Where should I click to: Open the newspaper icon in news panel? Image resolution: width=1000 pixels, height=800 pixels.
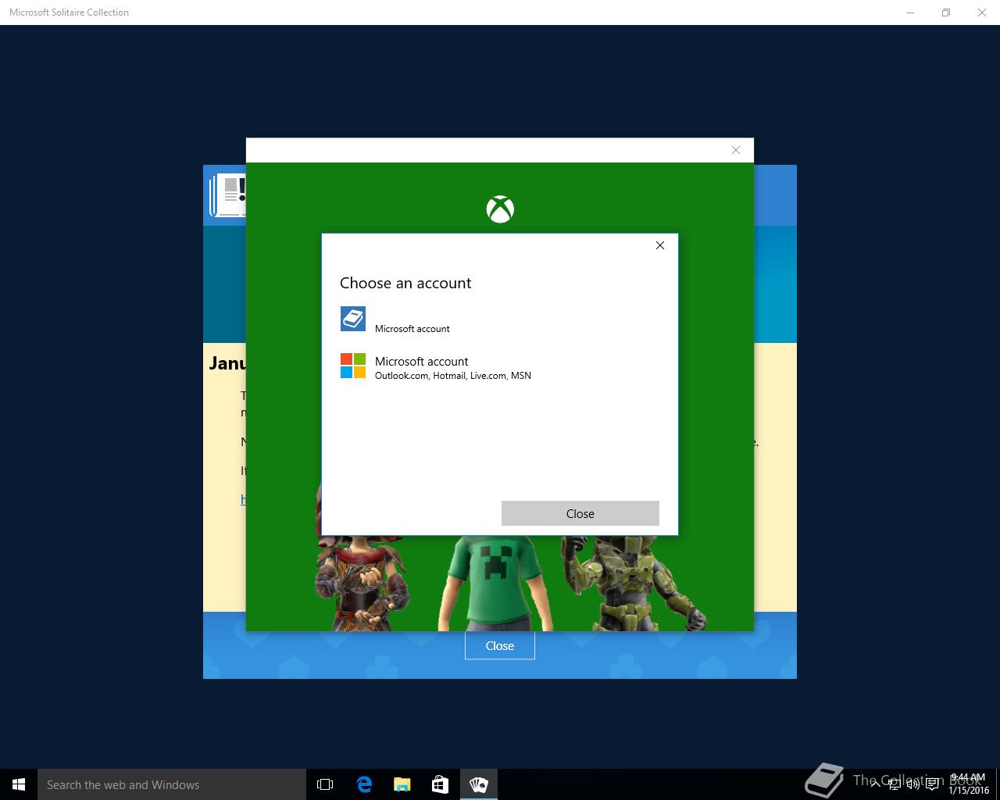[x=227, y=195]
